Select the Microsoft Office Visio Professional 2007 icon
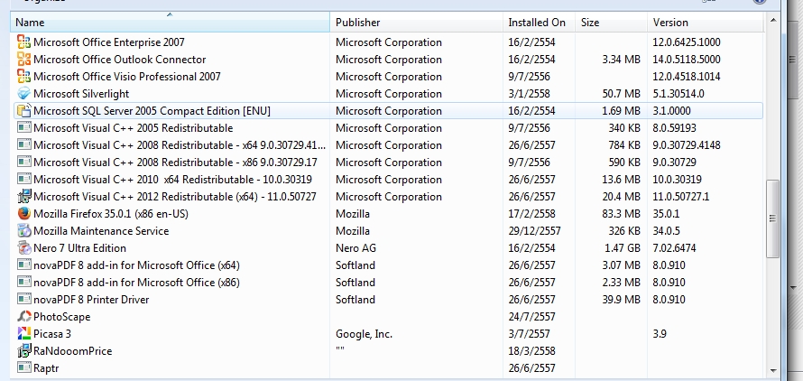 pos(24,77)
